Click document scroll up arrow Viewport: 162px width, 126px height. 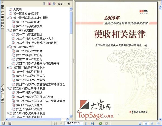pos(160,8)
